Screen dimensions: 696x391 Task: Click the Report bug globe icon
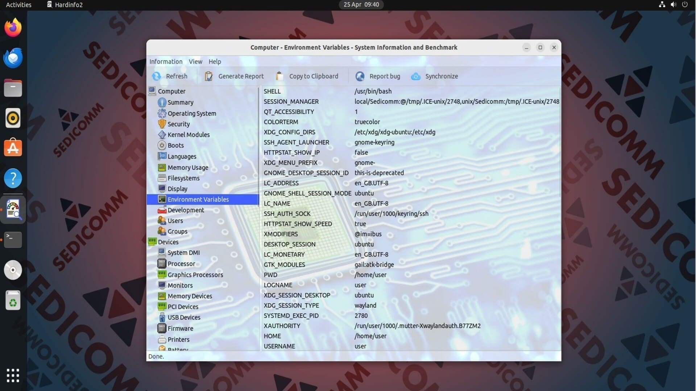click(x=360, y=76)
